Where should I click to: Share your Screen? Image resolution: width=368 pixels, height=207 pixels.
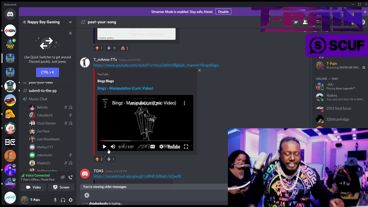(62, 187)
